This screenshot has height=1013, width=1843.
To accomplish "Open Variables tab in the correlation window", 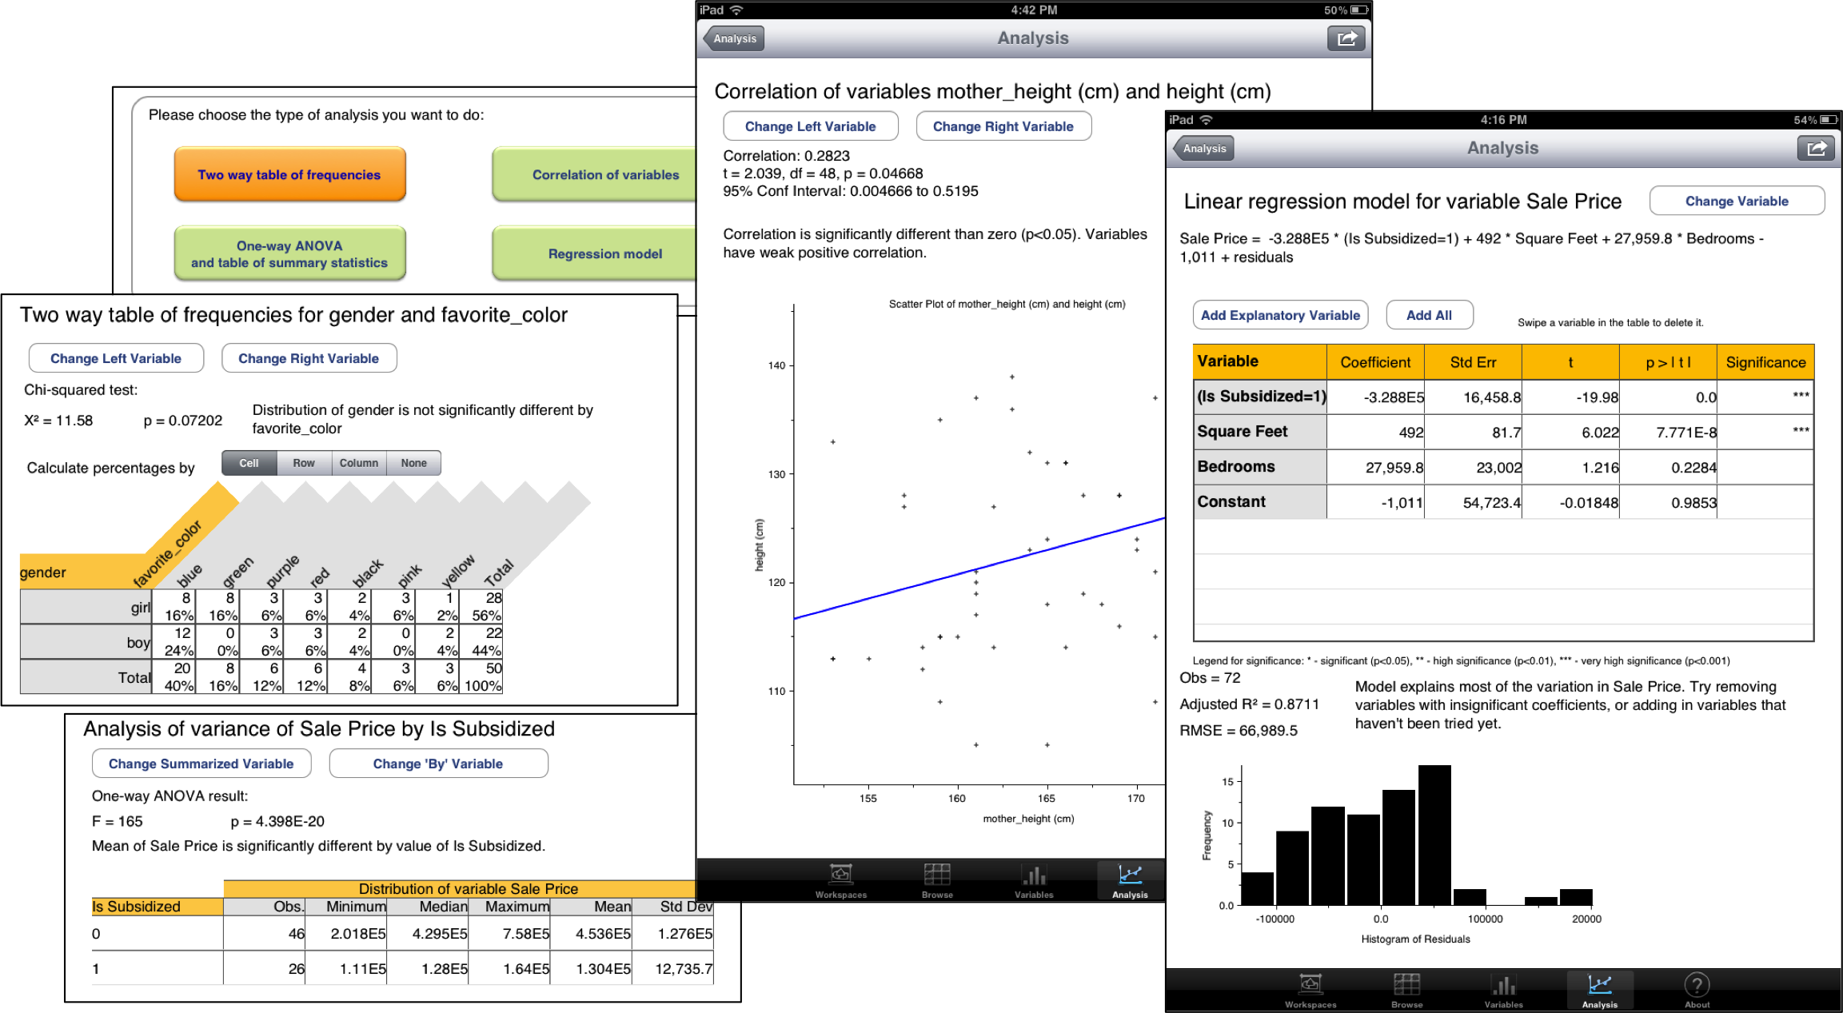I will click(1034, 881).
